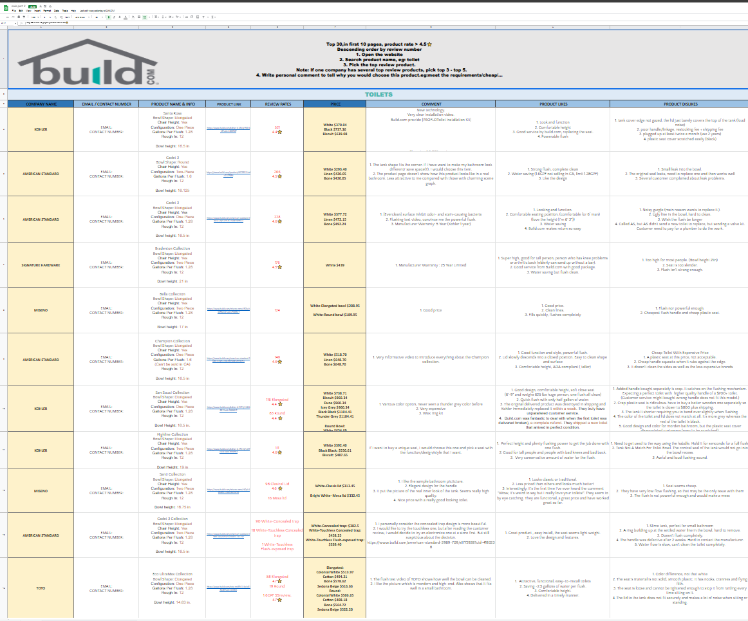This screenshot has height=621, width=748.
Task: Open the Help menu
Action: coord(73,10)
